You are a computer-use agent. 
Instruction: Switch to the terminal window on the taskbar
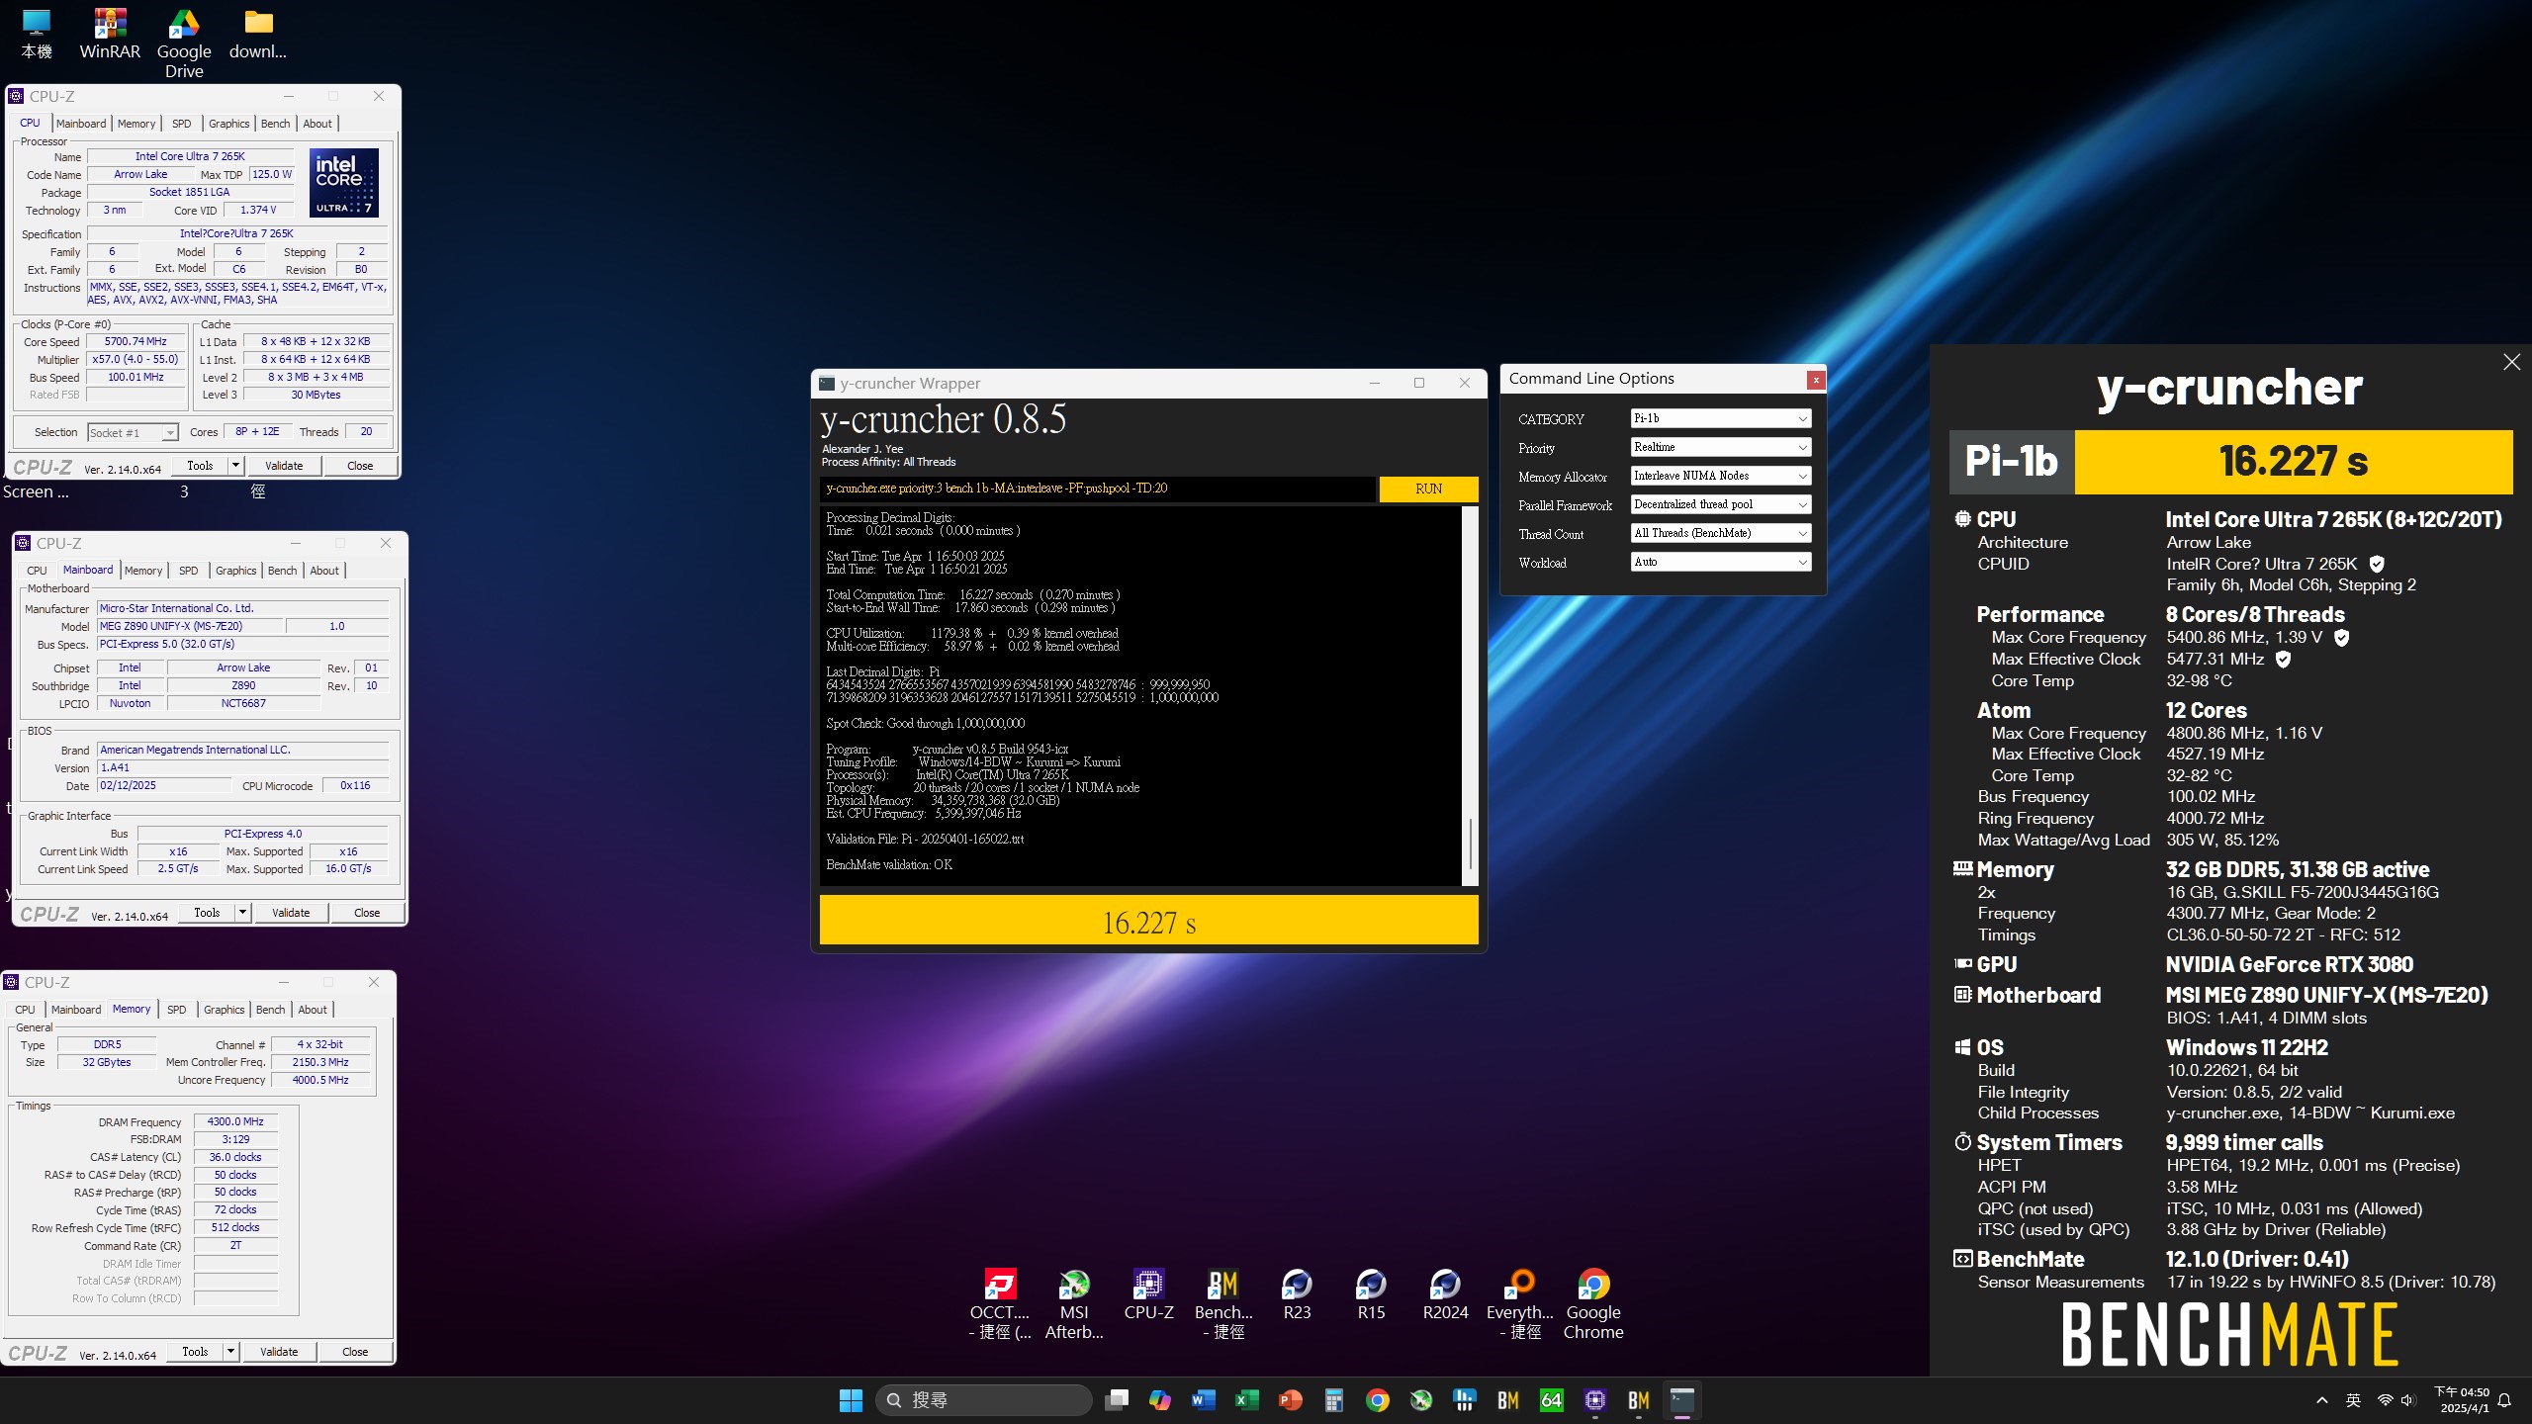click(x=1682, y=1400)
